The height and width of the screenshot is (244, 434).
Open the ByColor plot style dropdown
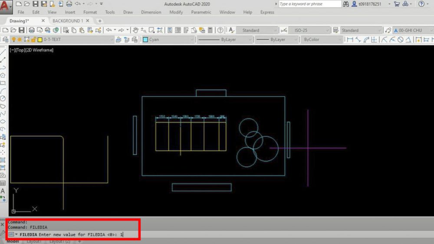pyautogui.click(x=340, y=40)
